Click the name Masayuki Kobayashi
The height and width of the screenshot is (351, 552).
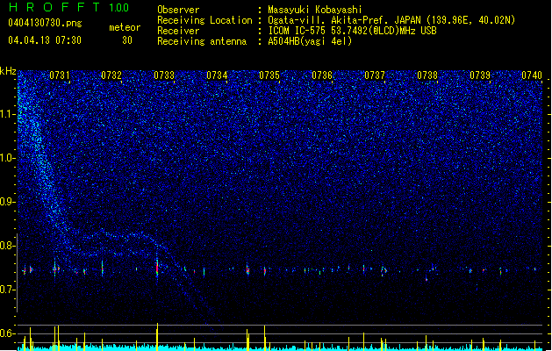[315, 10]
